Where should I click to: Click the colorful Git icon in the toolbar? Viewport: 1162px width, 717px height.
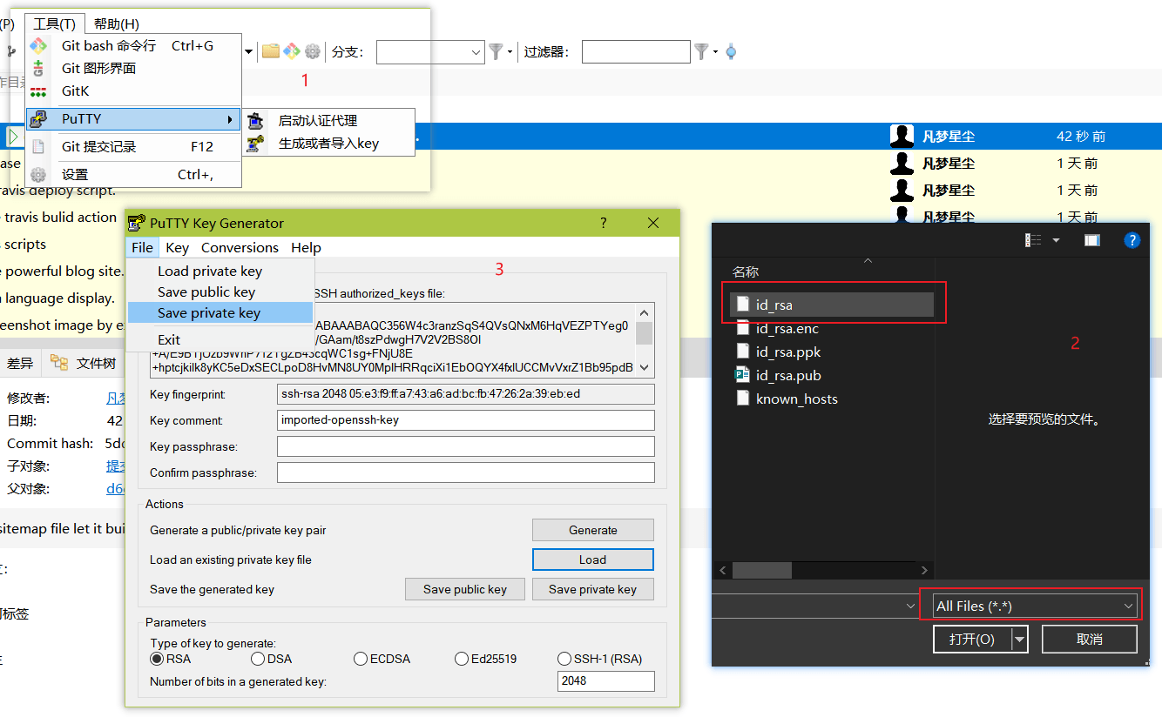(x=292, y=51)
